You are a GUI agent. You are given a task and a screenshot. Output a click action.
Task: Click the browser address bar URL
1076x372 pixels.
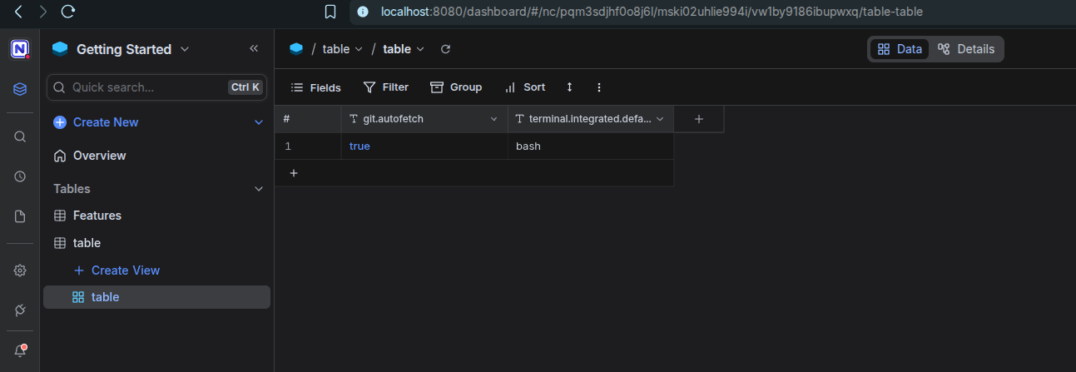(x=652, y=12)
